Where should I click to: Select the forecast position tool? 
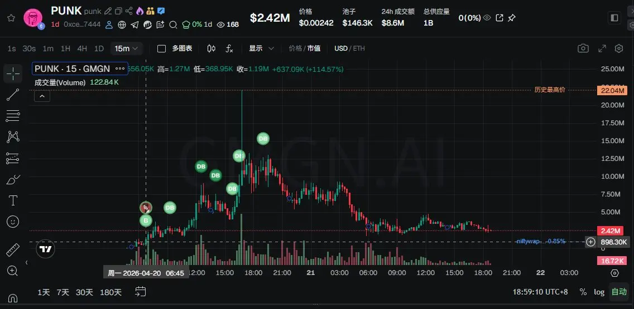(x=13, y=159)
